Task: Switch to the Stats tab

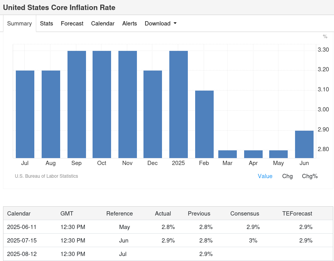Action: tap(46, 24)
